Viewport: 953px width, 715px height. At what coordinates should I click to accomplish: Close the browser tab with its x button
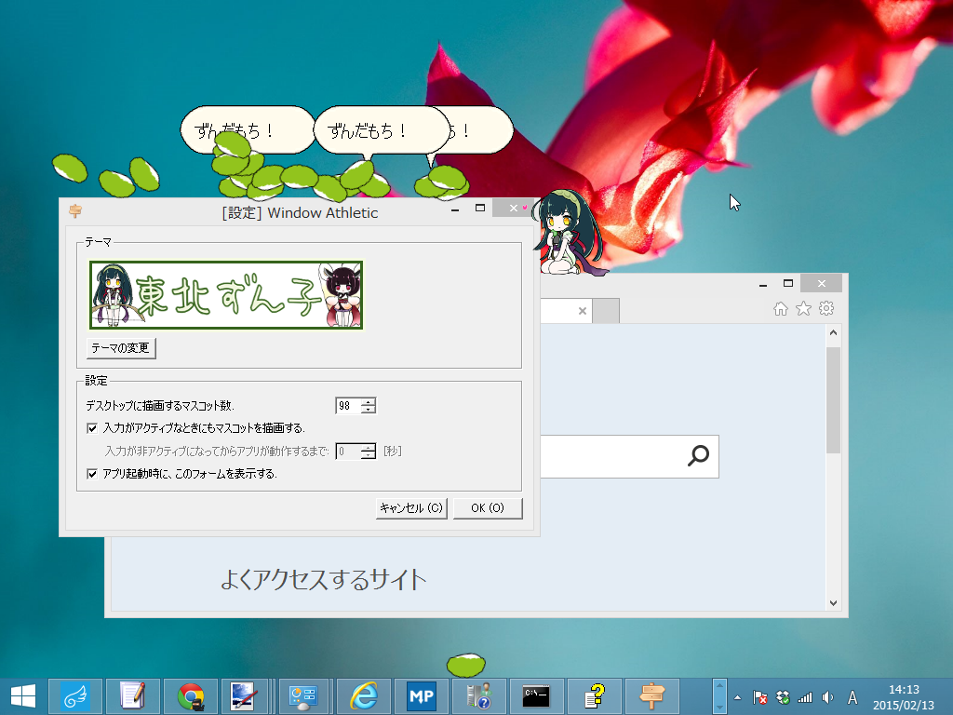[x=583, y=311]
